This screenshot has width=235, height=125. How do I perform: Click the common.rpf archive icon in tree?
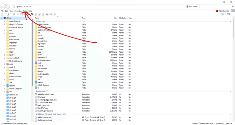pyautogui.click(x=8, y=95)
